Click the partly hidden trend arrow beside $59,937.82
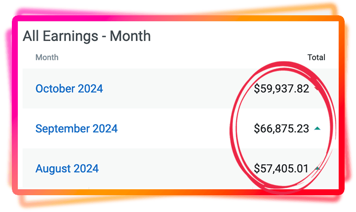Image resolution: width=356 pixels, height=212 pixels. point(317,88)
